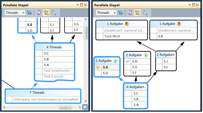Click horizontal scrollbar left arrow
The height and width of the screenshot is (113, 203).
pyautogui.click(x=4, y=107)
